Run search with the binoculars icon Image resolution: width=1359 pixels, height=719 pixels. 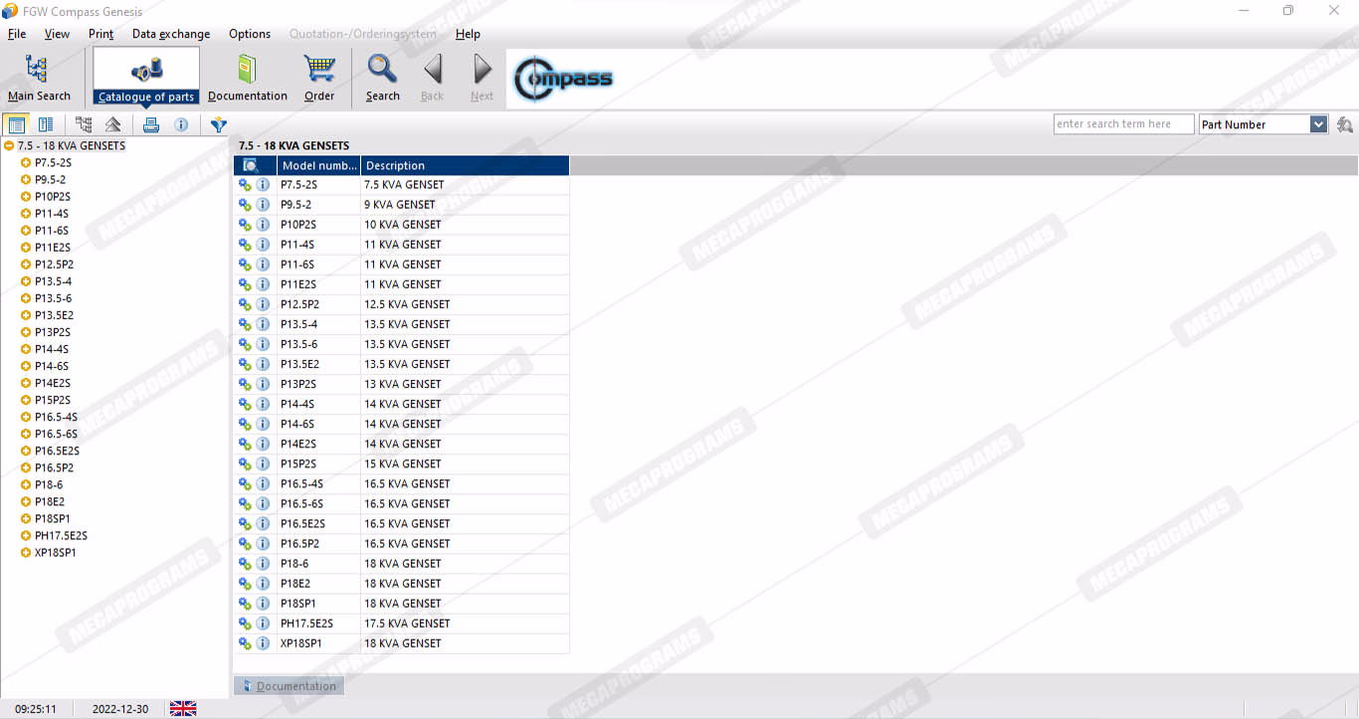click(1345, 124)
